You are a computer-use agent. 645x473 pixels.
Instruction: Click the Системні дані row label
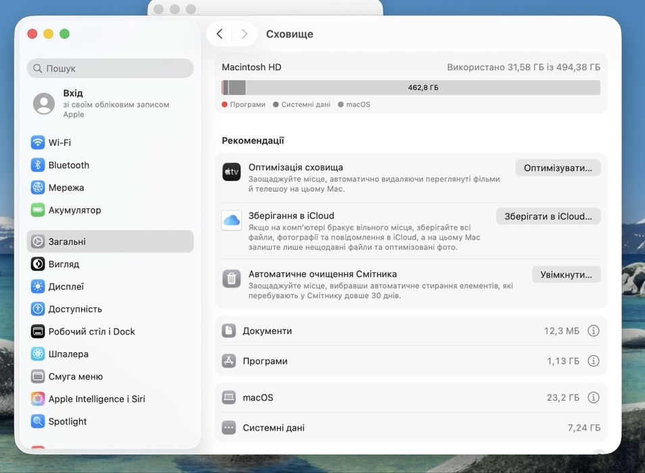coord(274,428)
